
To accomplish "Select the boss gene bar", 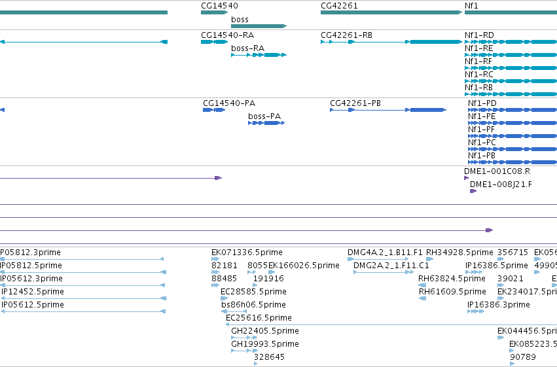I will (259, 26).
